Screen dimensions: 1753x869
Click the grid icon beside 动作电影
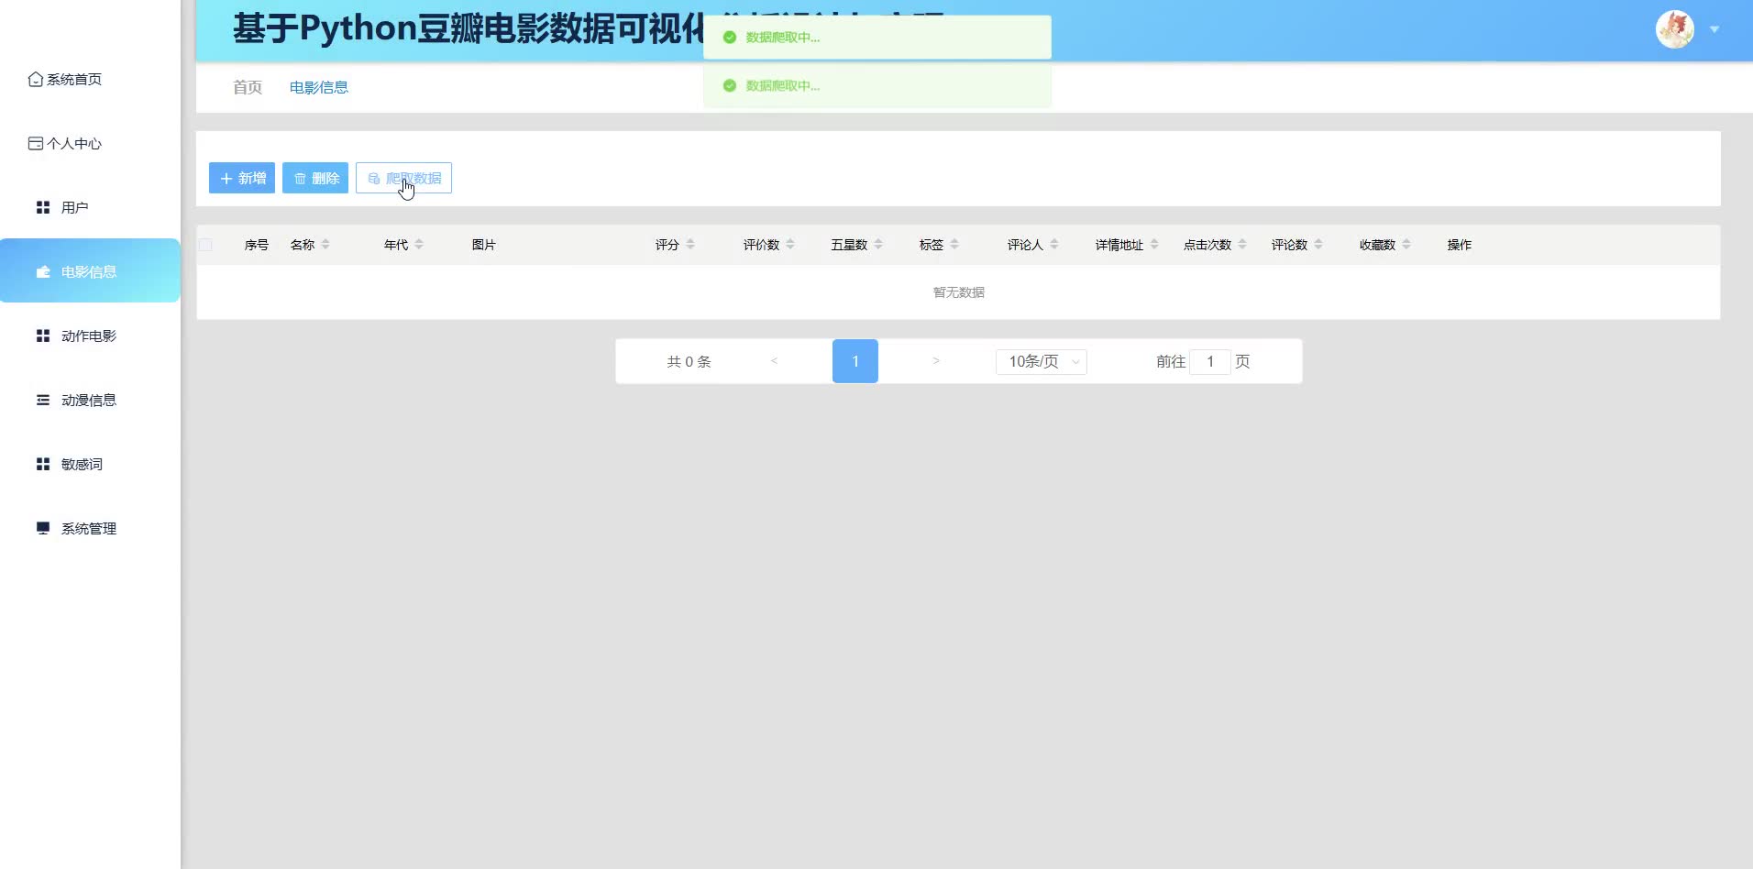point(43,336)
